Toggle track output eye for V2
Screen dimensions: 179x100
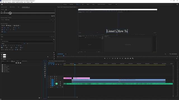pos(56,78)
